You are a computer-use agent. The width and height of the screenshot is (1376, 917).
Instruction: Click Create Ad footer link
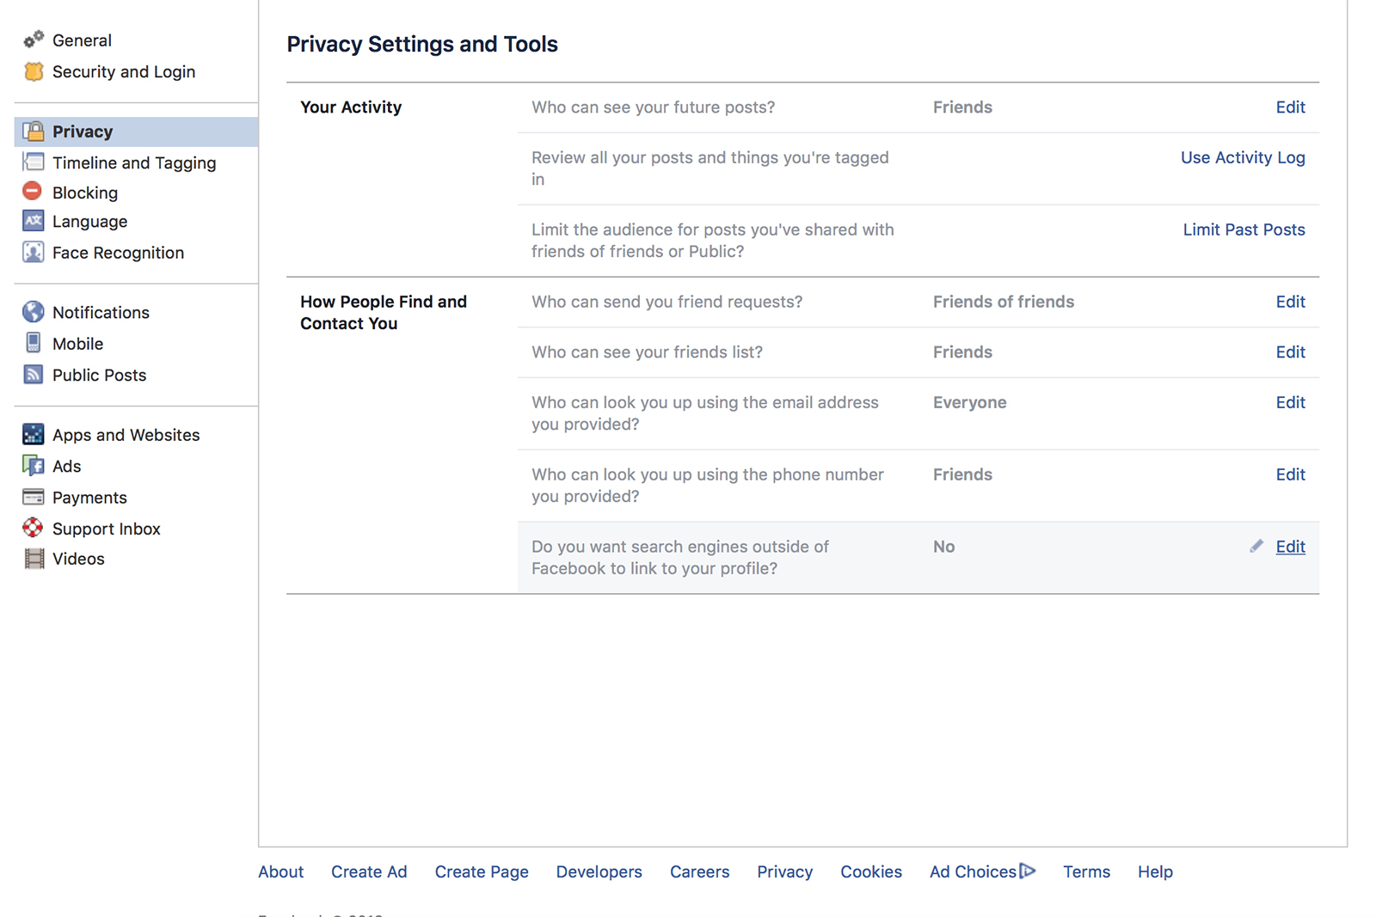pyautogui.click(x=369, y=871)
